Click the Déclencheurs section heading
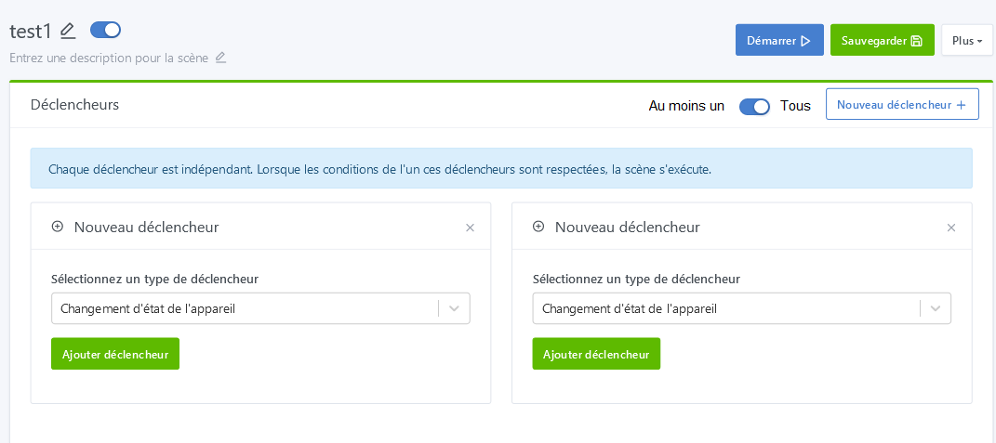This screenshot has height=443, width=996. click(75, 105)
